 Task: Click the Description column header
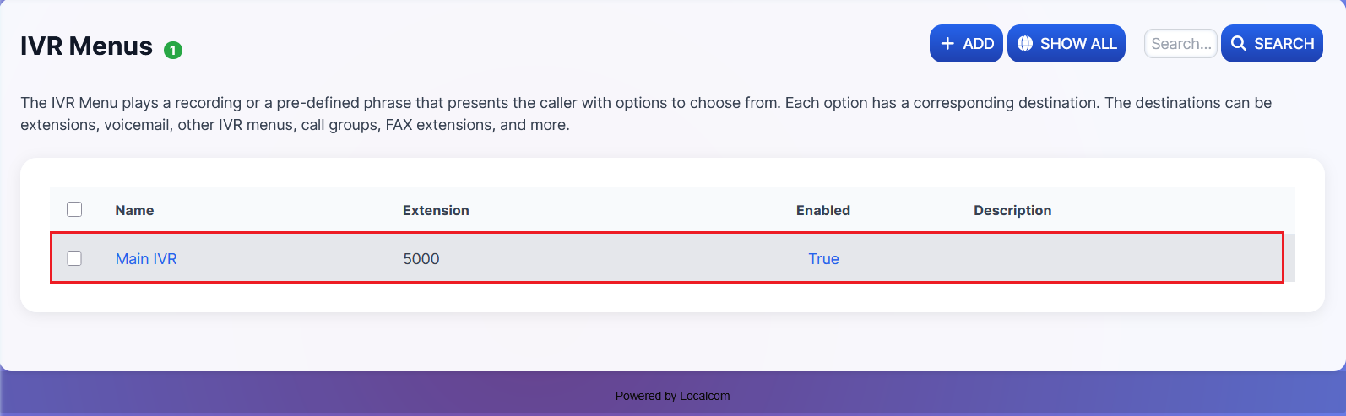coord(1012,210)
